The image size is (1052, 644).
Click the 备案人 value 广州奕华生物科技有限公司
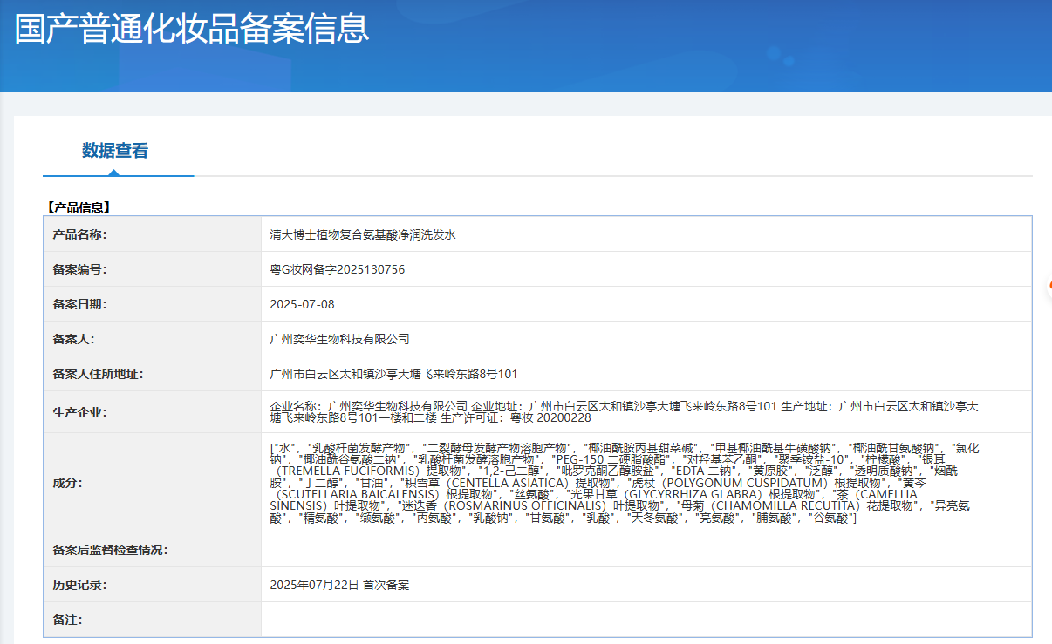pos(340,339)
